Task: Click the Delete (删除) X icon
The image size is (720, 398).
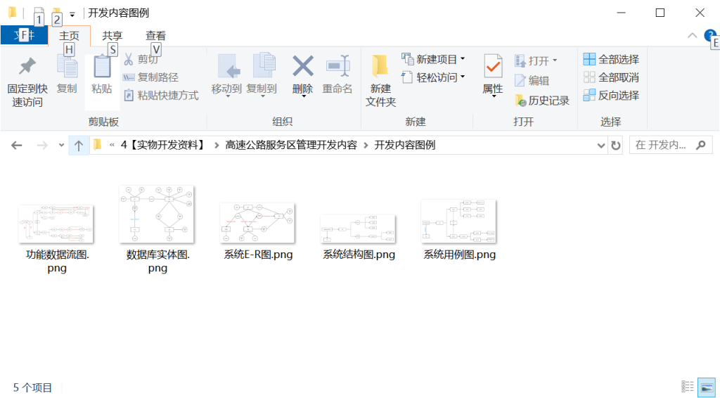Action: (x=302, y=65)
